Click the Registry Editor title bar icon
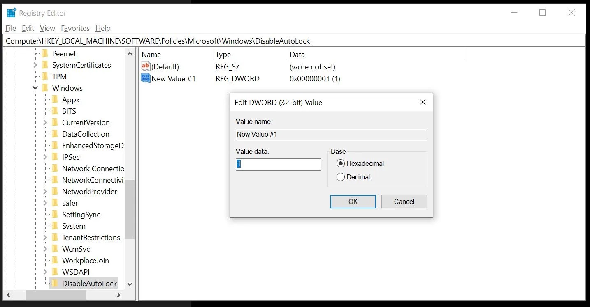Image resolution: width=590 pixels, height=307 pixels. [x=11, y=12]
